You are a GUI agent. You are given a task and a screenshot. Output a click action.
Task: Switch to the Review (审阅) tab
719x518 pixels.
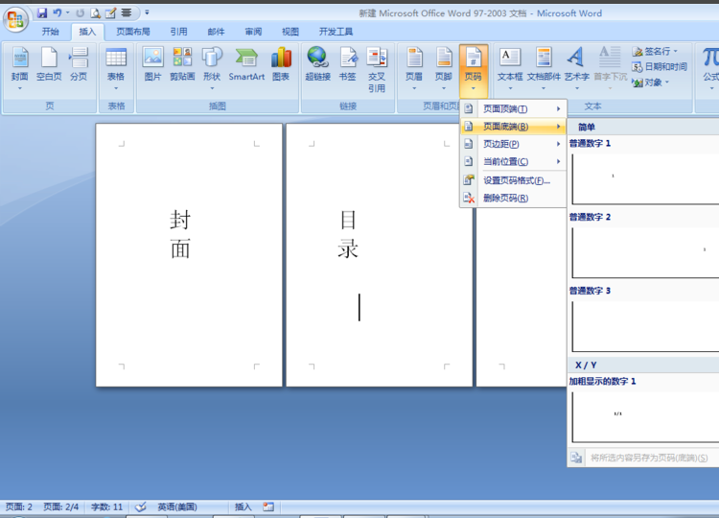253,32
